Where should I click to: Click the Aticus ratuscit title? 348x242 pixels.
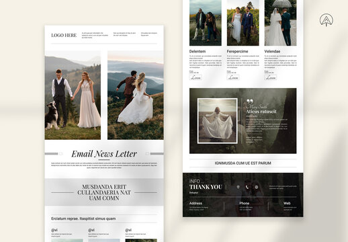pos(261,112)
